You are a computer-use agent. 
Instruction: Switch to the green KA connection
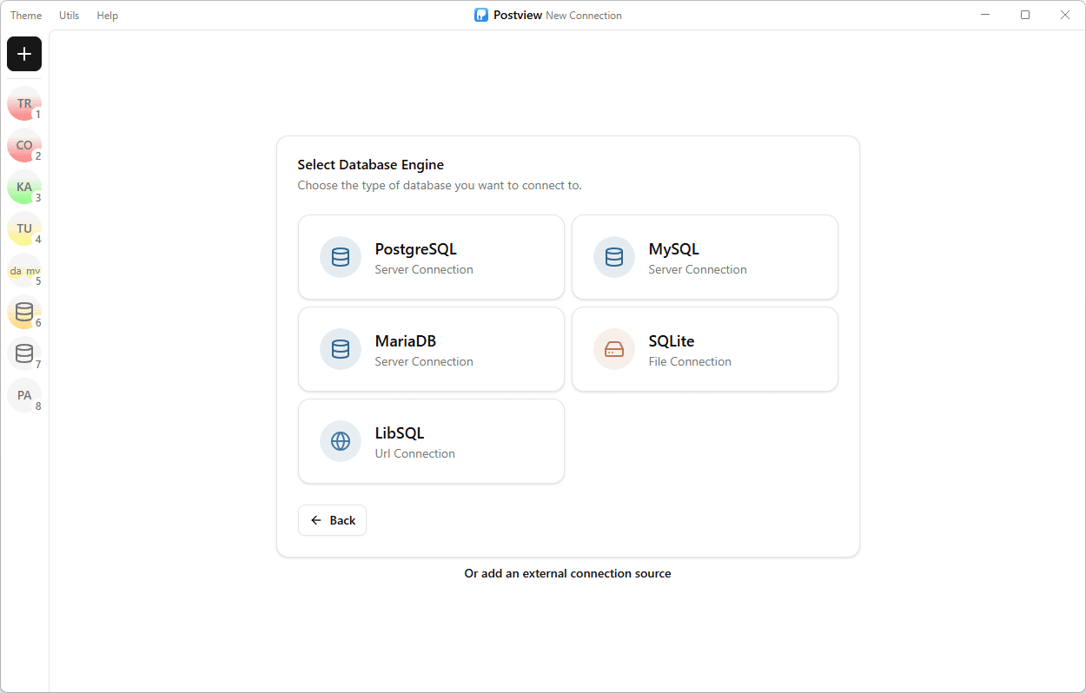click(24, 187)
